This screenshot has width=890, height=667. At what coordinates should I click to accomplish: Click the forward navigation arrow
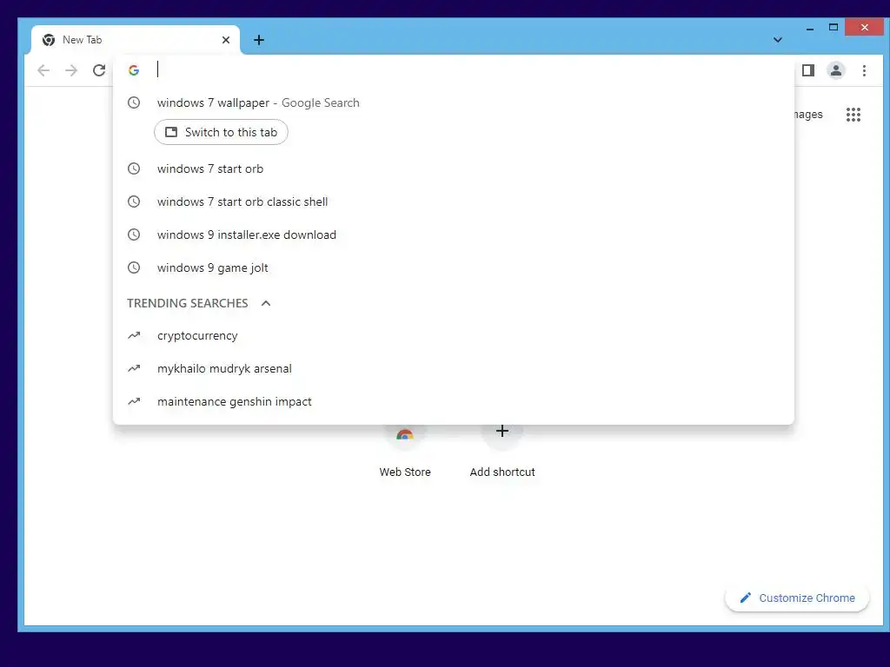71,70
